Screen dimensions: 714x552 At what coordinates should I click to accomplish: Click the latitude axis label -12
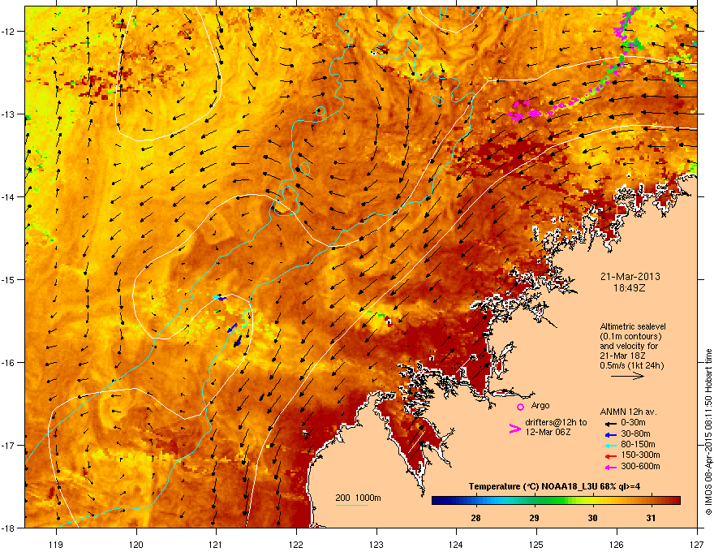point(9,32)
